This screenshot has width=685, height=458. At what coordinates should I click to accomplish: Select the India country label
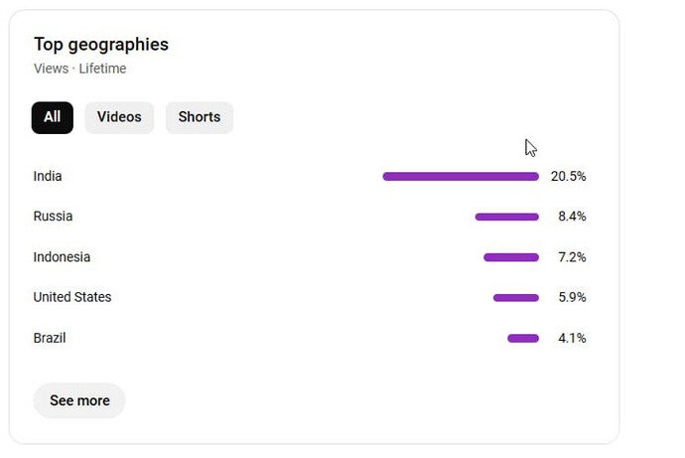pos(48,176)
